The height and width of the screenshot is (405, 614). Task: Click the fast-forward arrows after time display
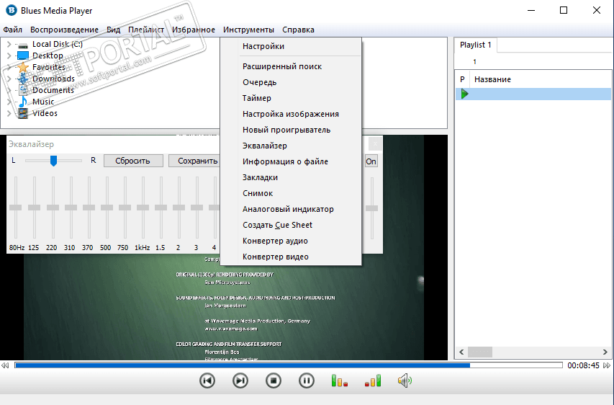607,365
